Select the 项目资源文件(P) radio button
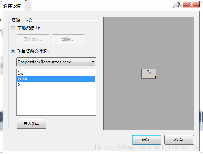The width and height of the screenshot is (203, 154). click(x=13, y=51)
